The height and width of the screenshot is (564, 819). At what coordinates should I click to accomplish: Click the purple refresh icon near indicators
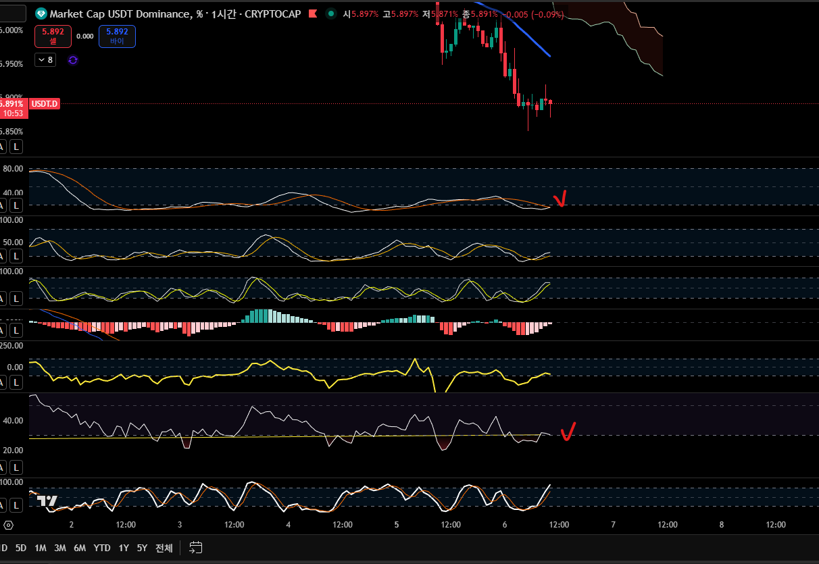coord(73,60)
